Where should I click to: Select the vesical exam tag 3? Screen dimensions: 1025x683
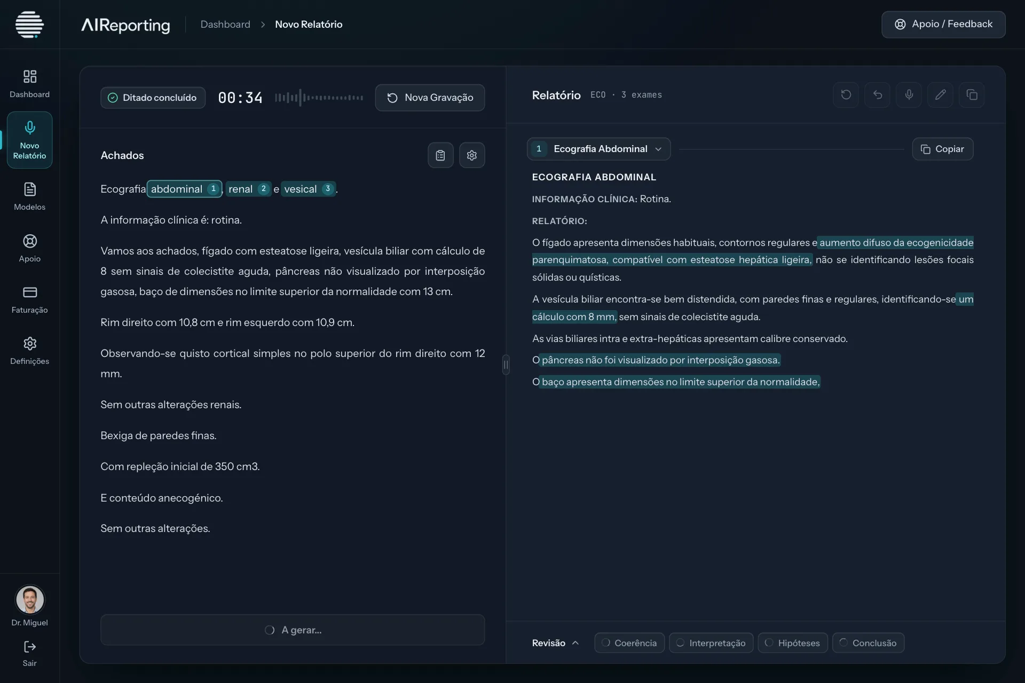coord(309,189)
